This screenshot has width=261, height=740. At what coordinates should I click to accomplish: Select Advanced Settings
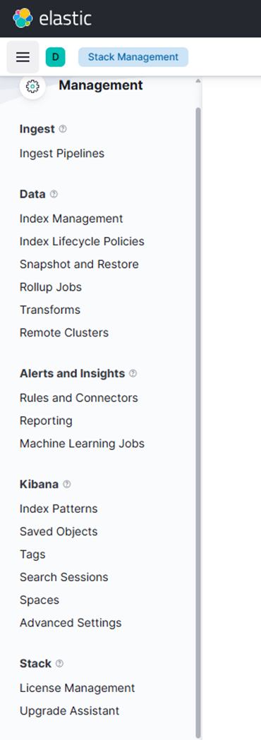tap(71, 623)
